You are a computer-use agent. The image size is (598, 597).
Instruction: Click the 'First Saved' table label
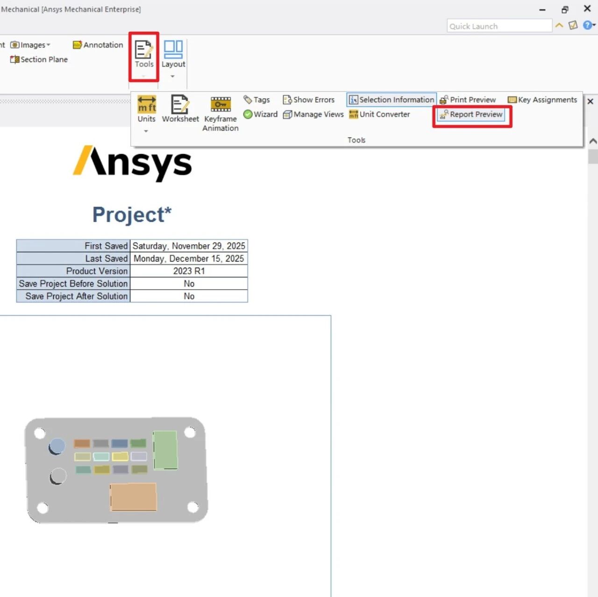tap(73, 246)
